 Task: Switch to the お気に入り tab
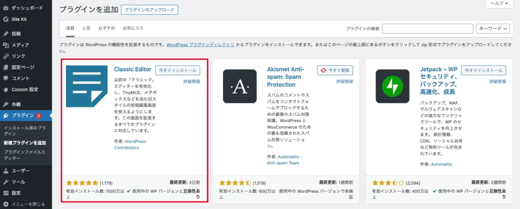133,28
